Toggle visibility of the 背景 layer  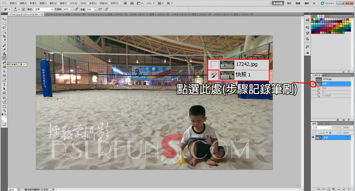tap(313, 138)
